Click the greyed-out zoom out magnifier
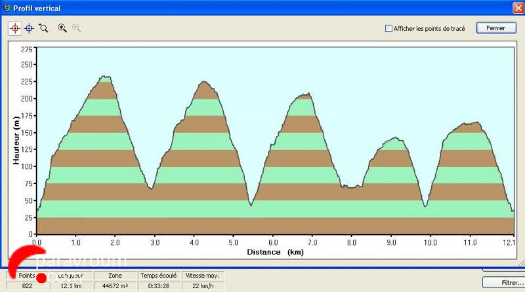Screen dimensions: 525x292 (77, 28)
